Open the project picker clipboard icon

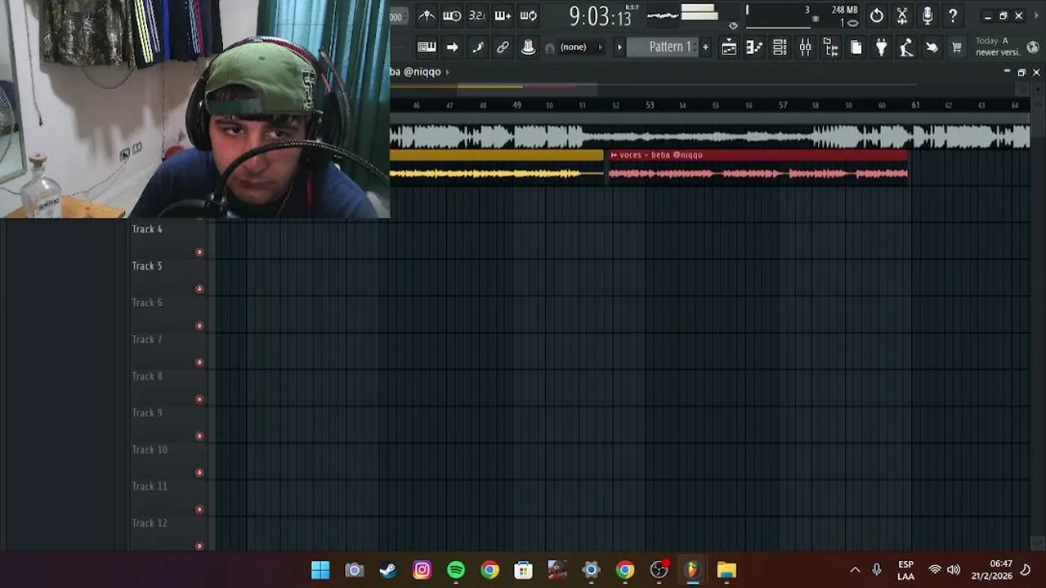[x=856, y=47]
